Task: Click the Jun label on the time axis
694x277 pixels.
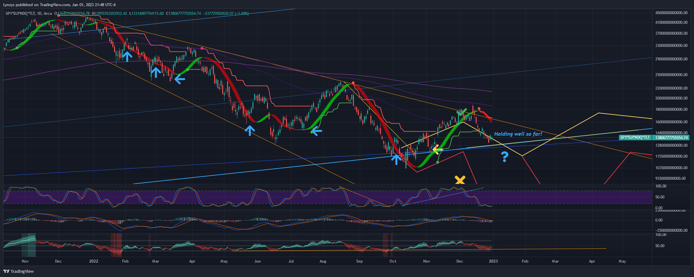Action: (257, 261)
